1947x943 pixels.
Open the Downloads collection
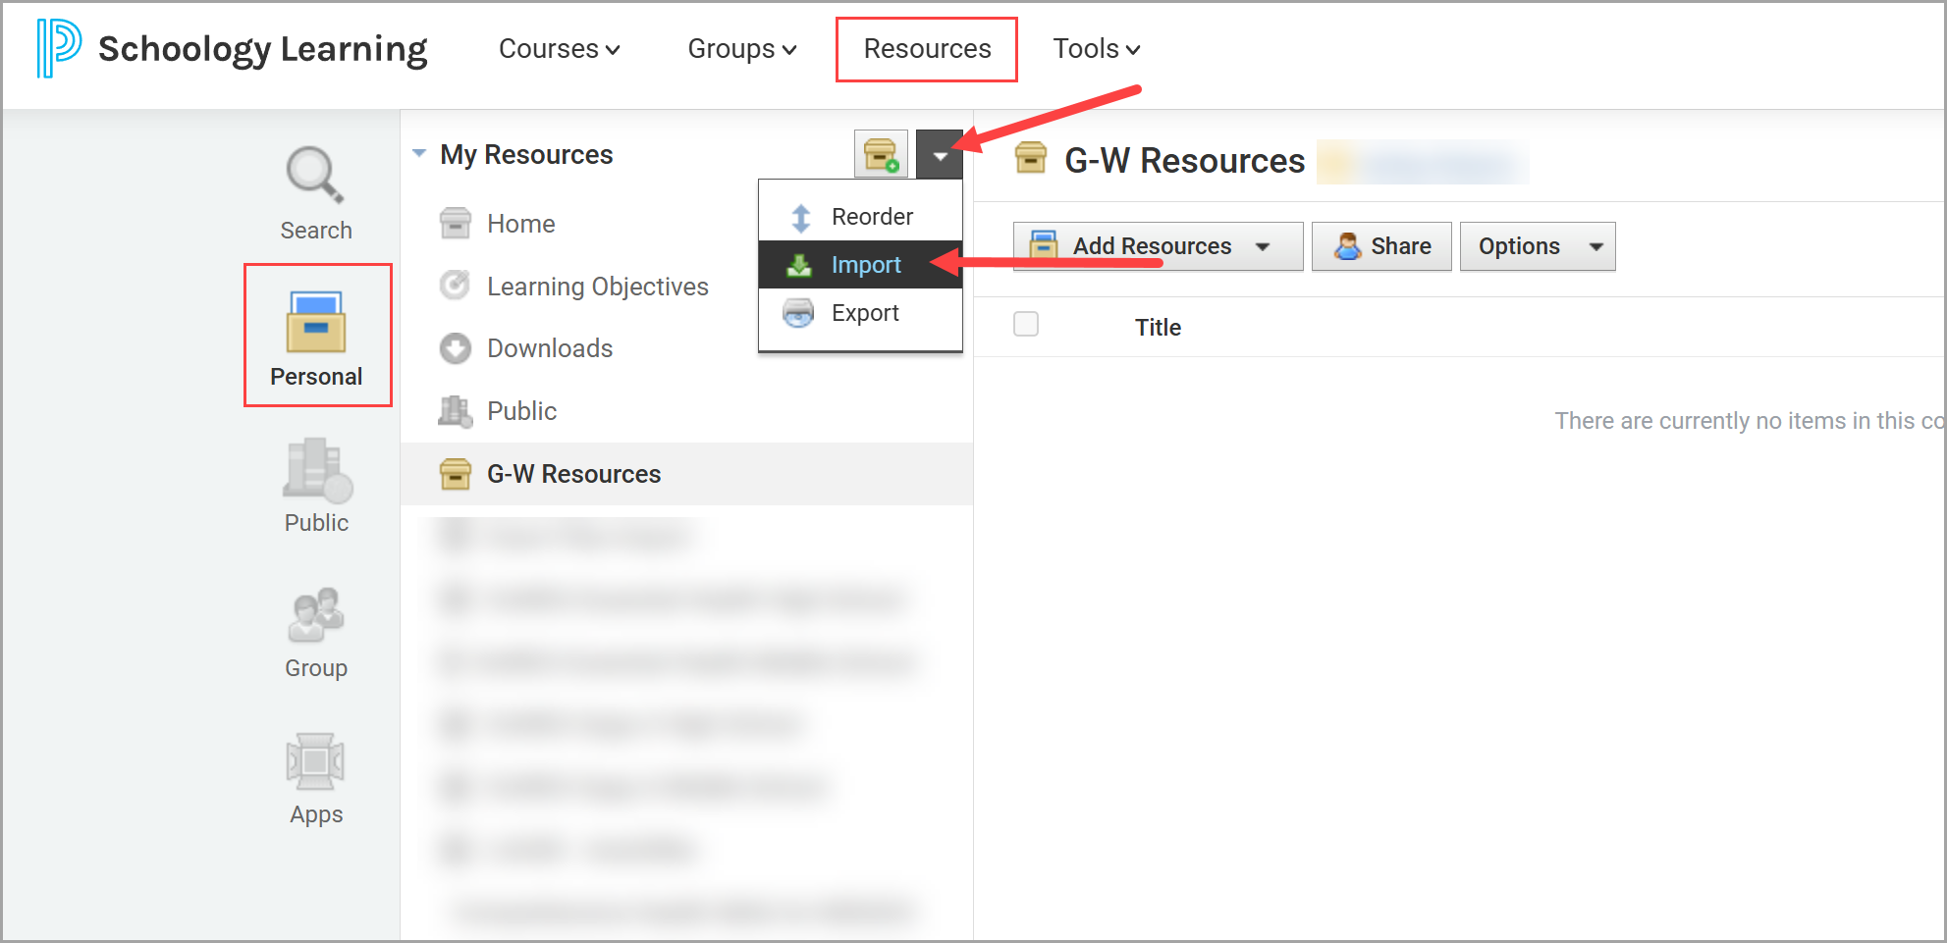click(550, 348)
